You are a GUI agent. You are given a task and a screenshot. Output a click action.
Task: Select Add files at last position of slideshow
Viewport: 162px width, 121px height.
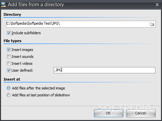tap(9, 95)
